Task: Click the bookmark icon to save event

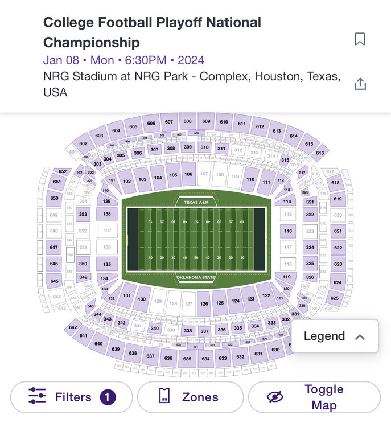Action: (360, 39)
